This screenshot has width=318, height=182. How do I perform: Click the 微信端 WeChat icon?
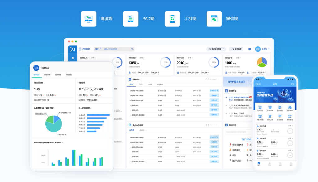pyautogui.click(x=214, y=19)
